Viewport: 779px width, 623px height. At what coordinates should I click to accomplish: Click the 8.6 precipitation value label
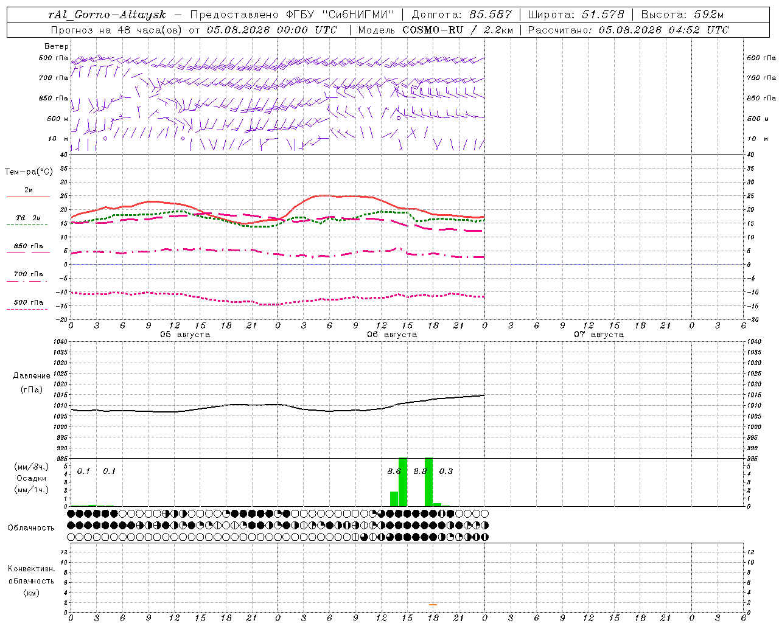[x=394, y=471]
